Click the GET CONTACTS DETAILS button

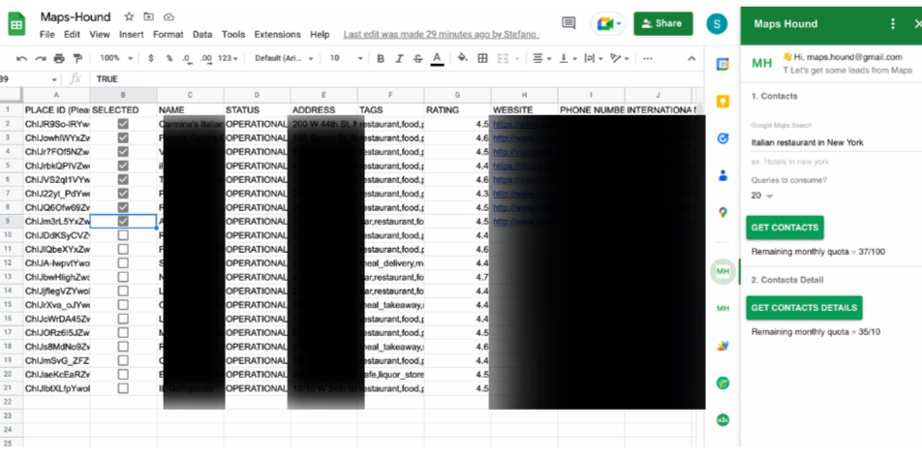point(804,308)
